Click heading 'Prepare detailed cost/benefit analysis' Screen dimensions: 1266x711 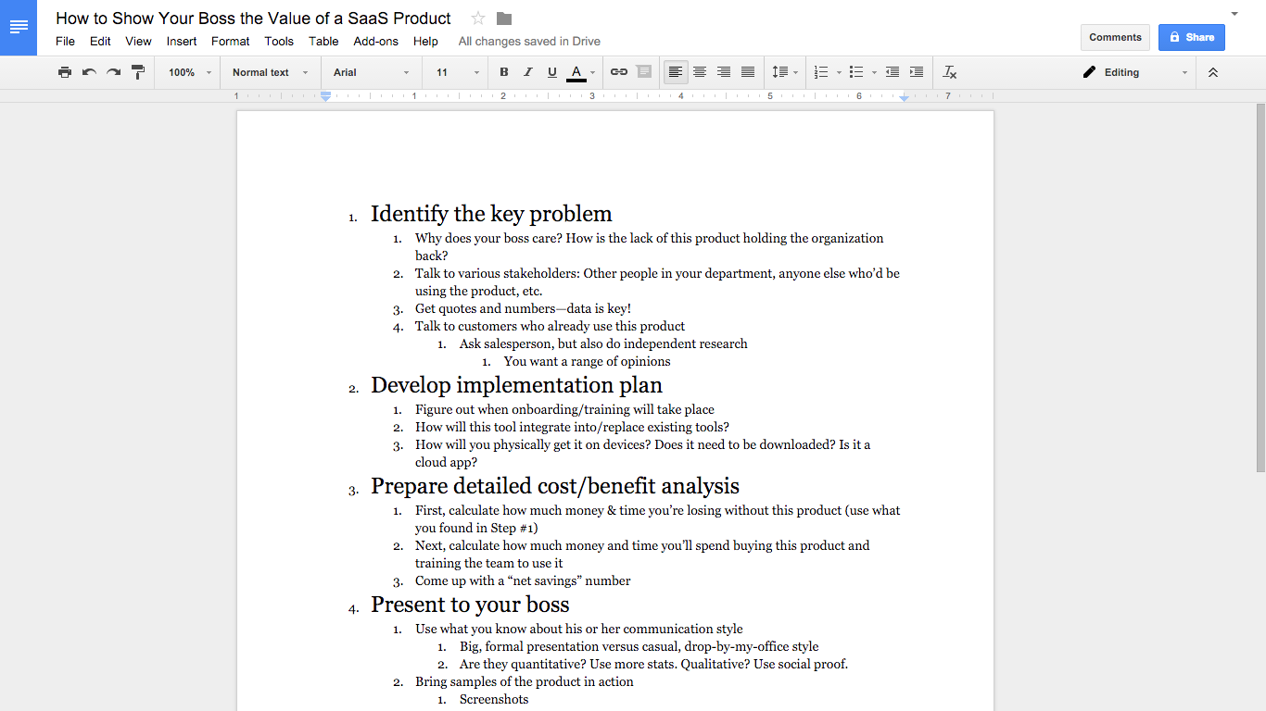pos(555,486)
